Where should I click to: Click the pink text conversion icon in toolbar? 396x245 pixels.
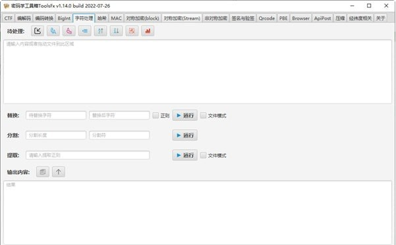coord(69,31)
